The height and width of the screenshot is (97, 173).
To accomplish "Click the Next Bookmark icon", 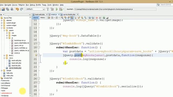I will click(x=82, y=18).
